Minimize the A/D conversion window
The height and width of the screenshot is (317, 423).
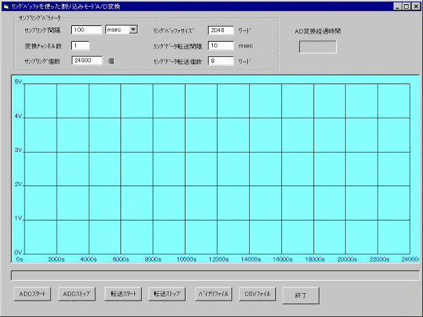[398, 6]
